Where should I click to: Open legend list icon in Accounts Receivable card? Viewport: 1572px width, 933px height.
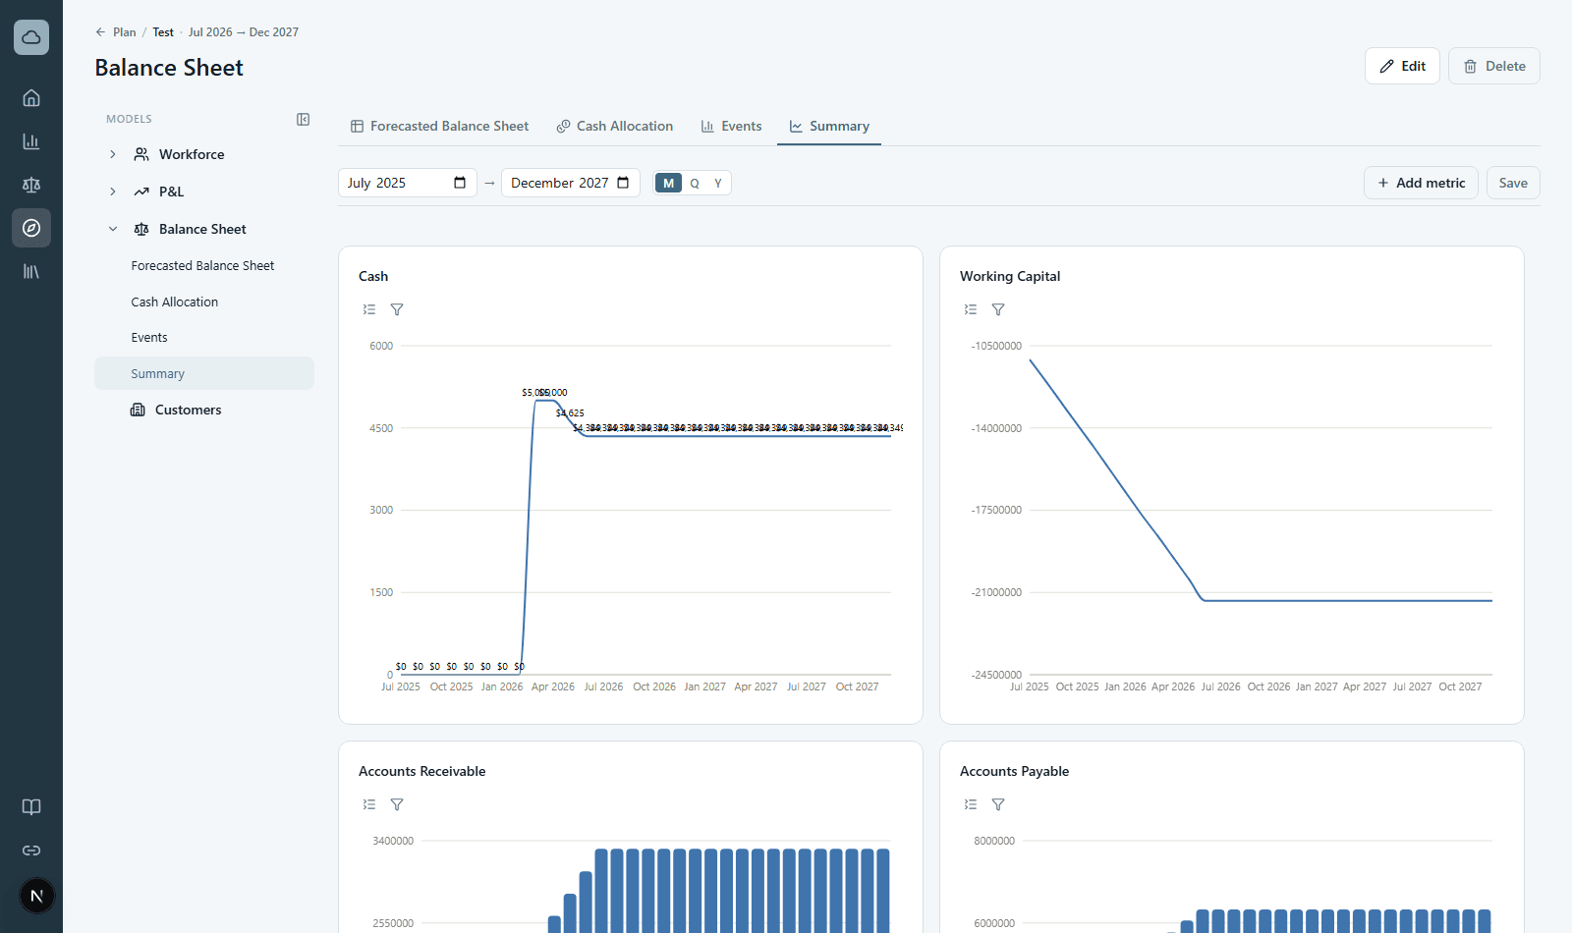(x=369, y=804)
